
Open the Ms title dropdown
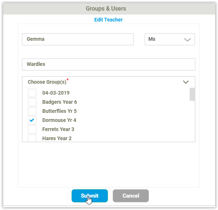[x=170, y=39]
